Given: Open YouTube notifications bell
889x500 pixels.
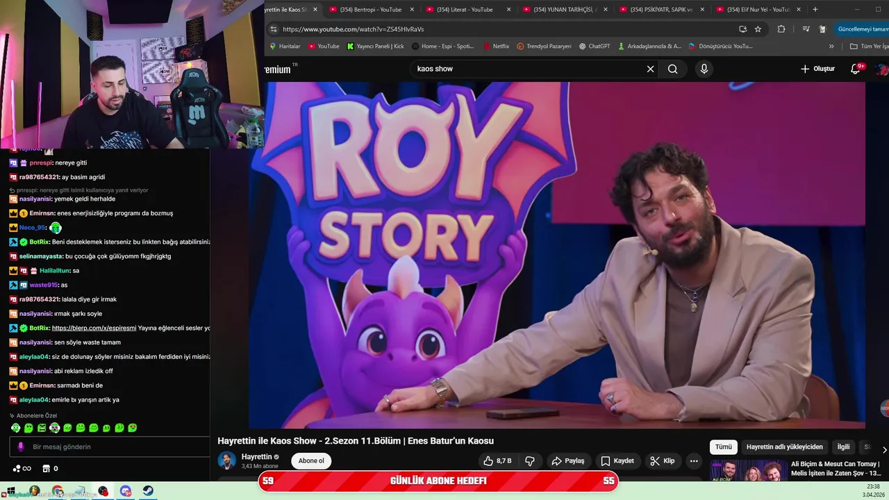Looking at the screenshot, I should click(856, 69).
